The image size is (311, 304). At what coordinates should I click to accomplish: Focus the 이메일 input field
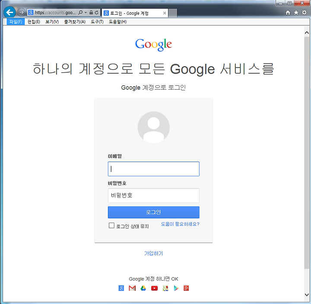(153, 169)
